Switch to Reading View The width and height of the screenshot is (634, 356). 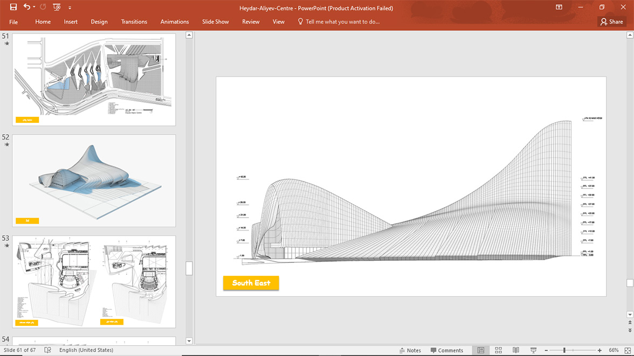516,350
